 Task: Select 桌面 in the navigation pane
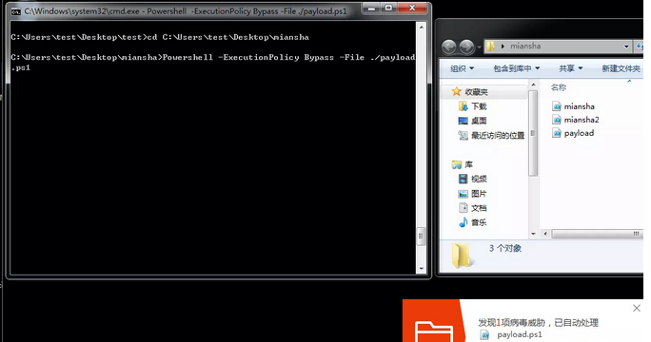(x=479, y=121)
